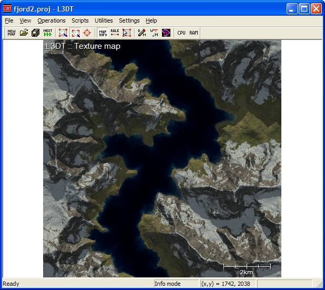Open the Operations menu

52,20
